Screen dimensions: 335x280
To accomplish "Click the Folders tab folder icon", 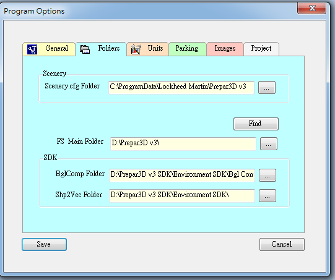I will point(85,49).
